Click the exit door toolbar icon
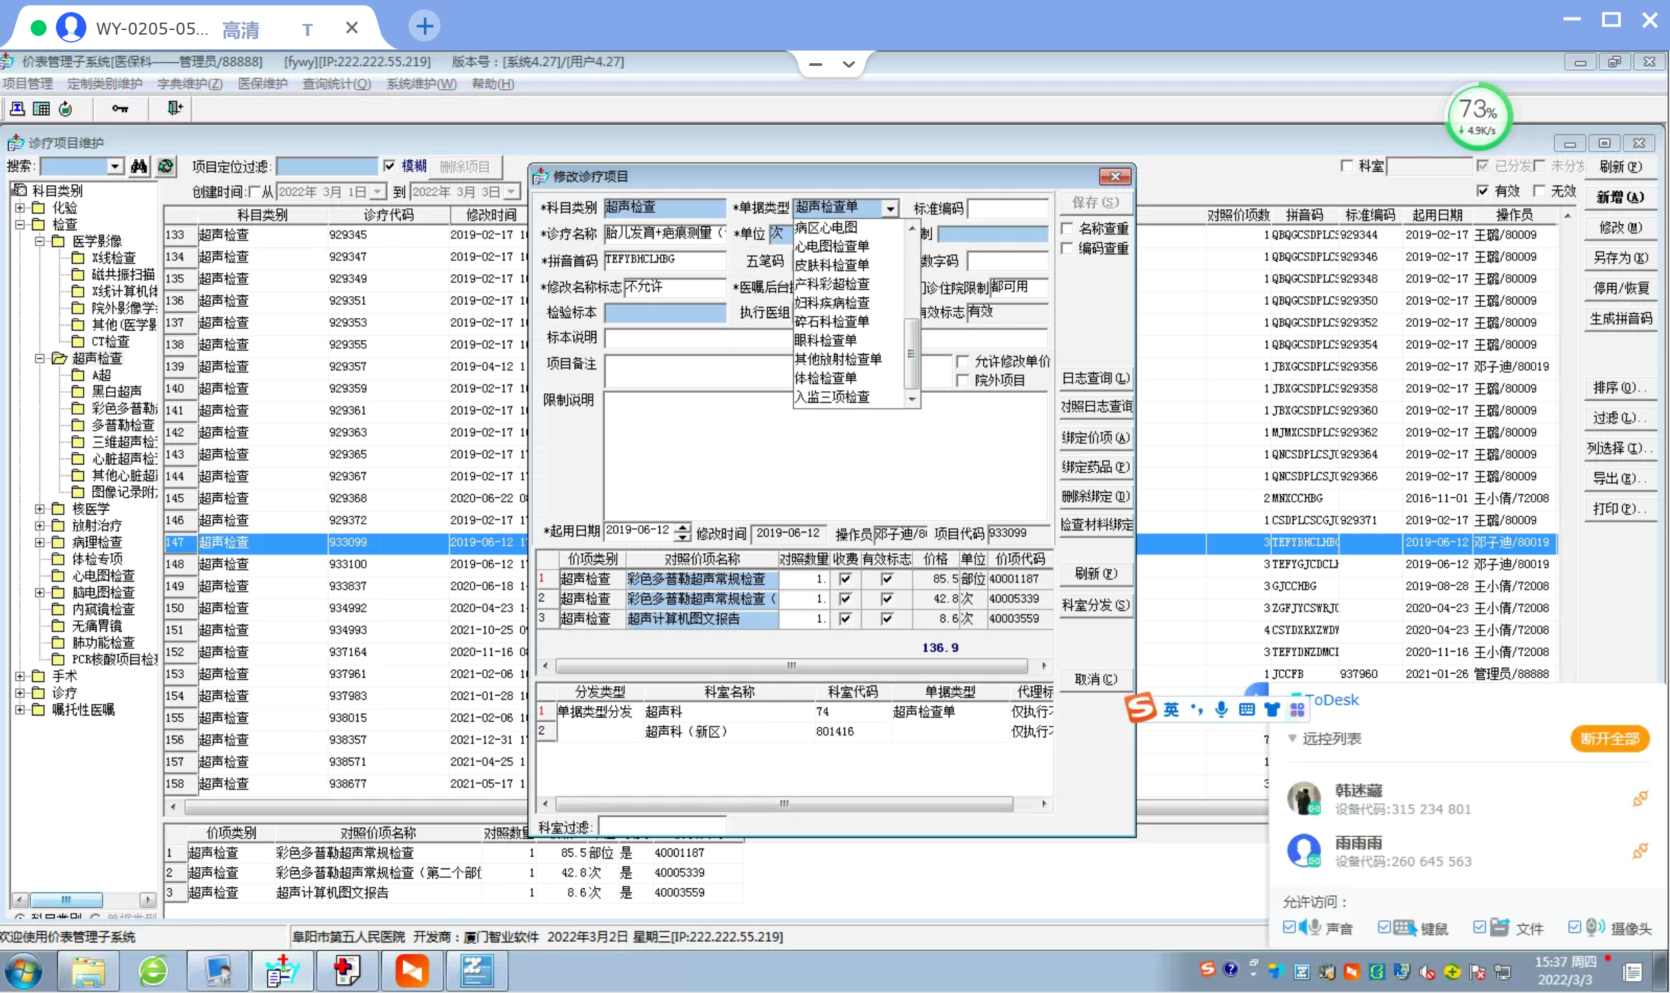The height and width of the screenshot is (993, 1670). [x=174, y=108]
